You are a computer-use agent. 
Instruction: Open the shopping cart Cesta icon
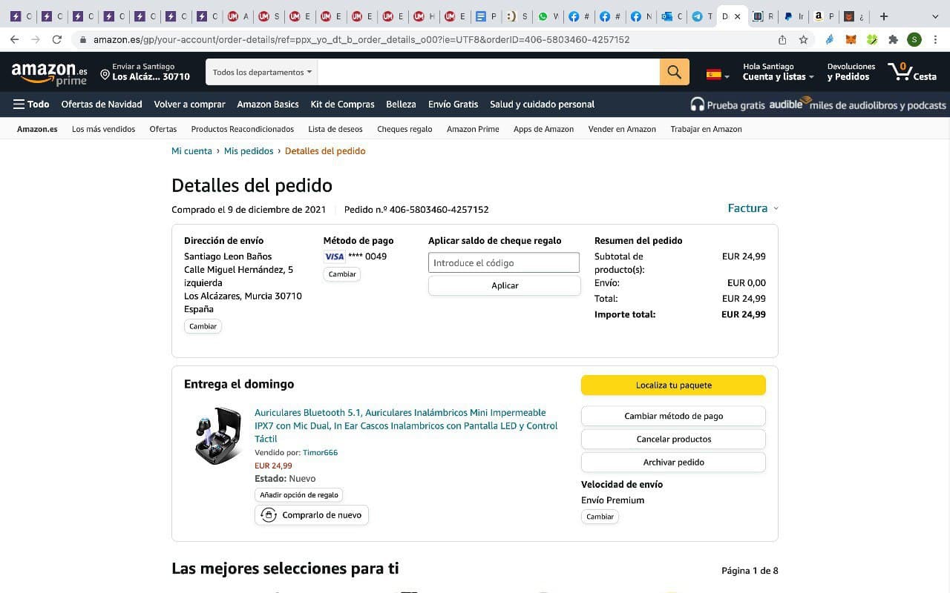[912, 72]
